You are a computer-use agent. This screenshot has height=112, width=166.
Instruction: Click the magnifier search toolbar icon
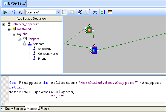[80, 12]
